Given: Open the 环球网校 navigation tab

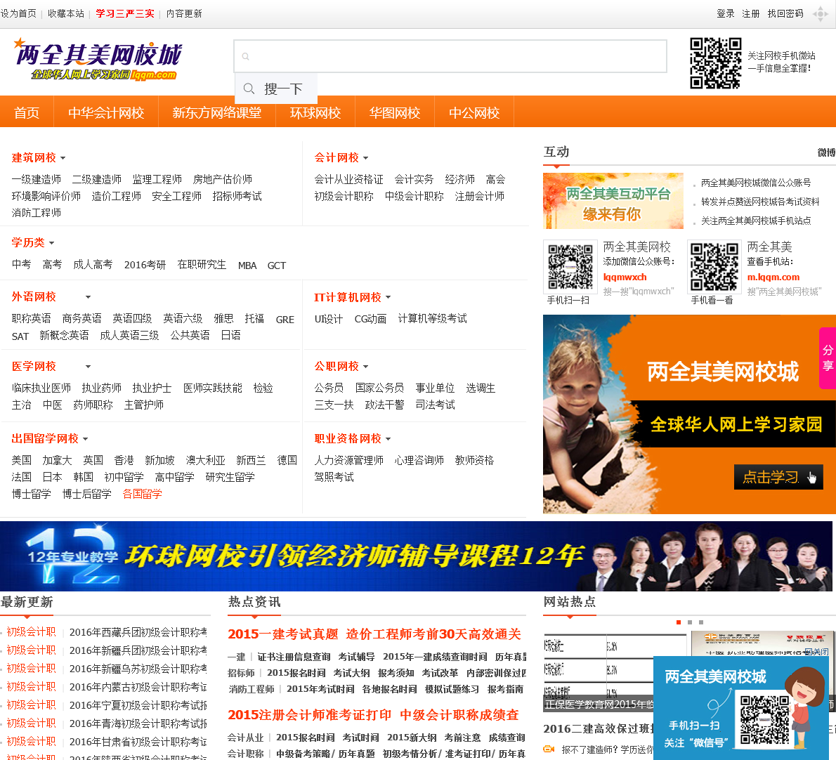Looking at the screenshot, I should [x=315, y=113].
